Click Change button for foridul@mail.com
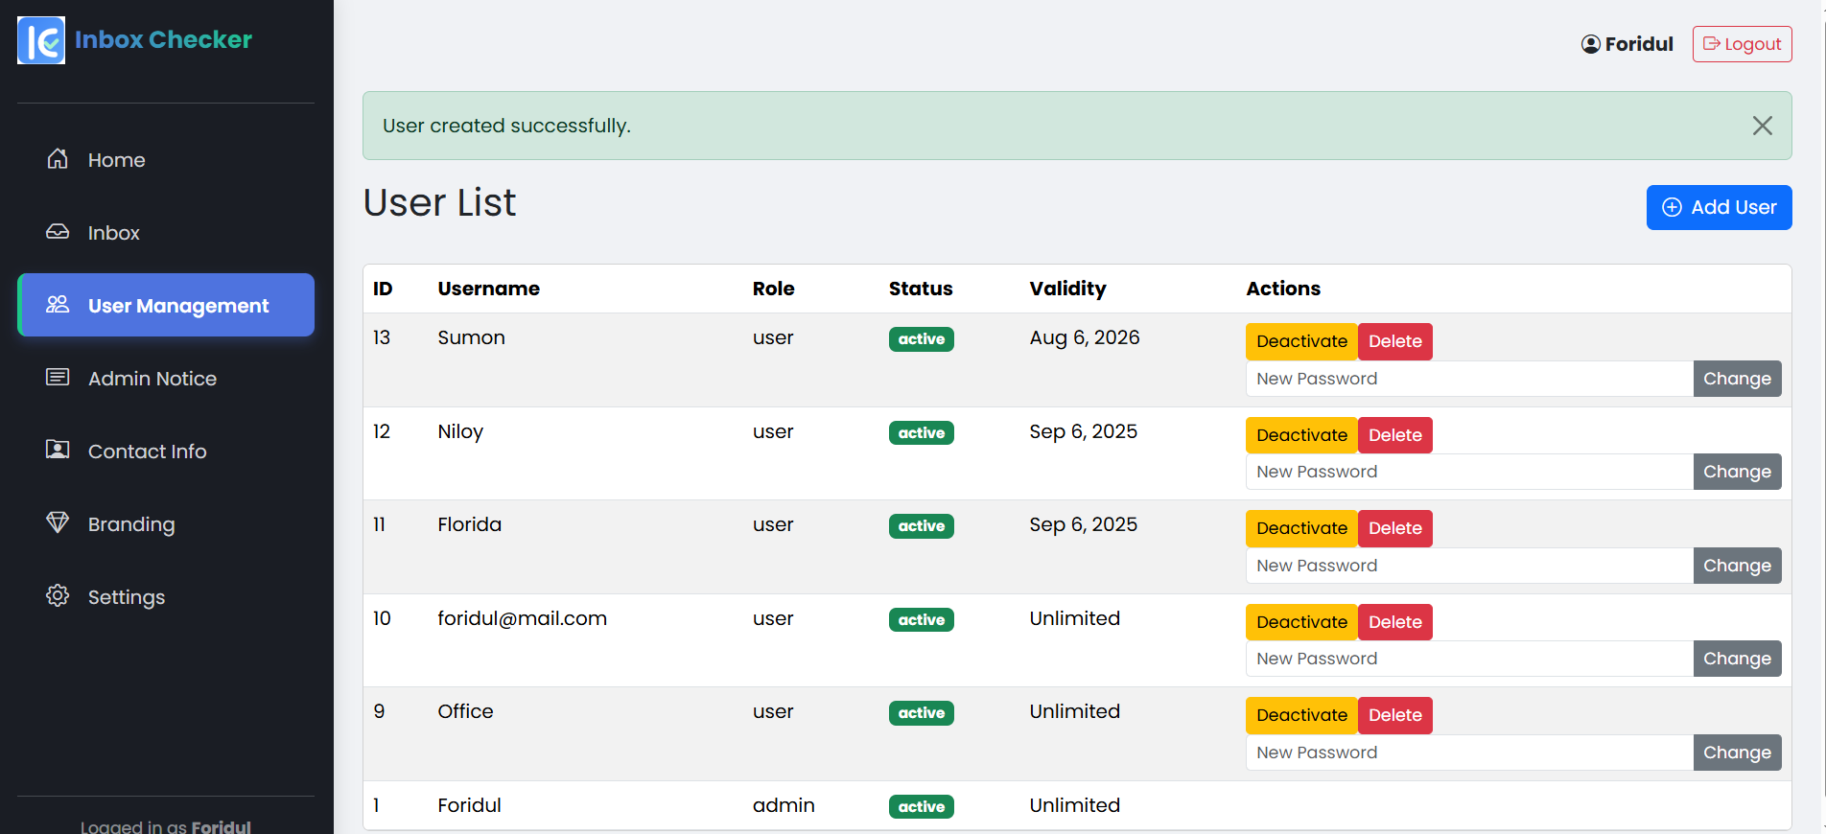 1737,659
